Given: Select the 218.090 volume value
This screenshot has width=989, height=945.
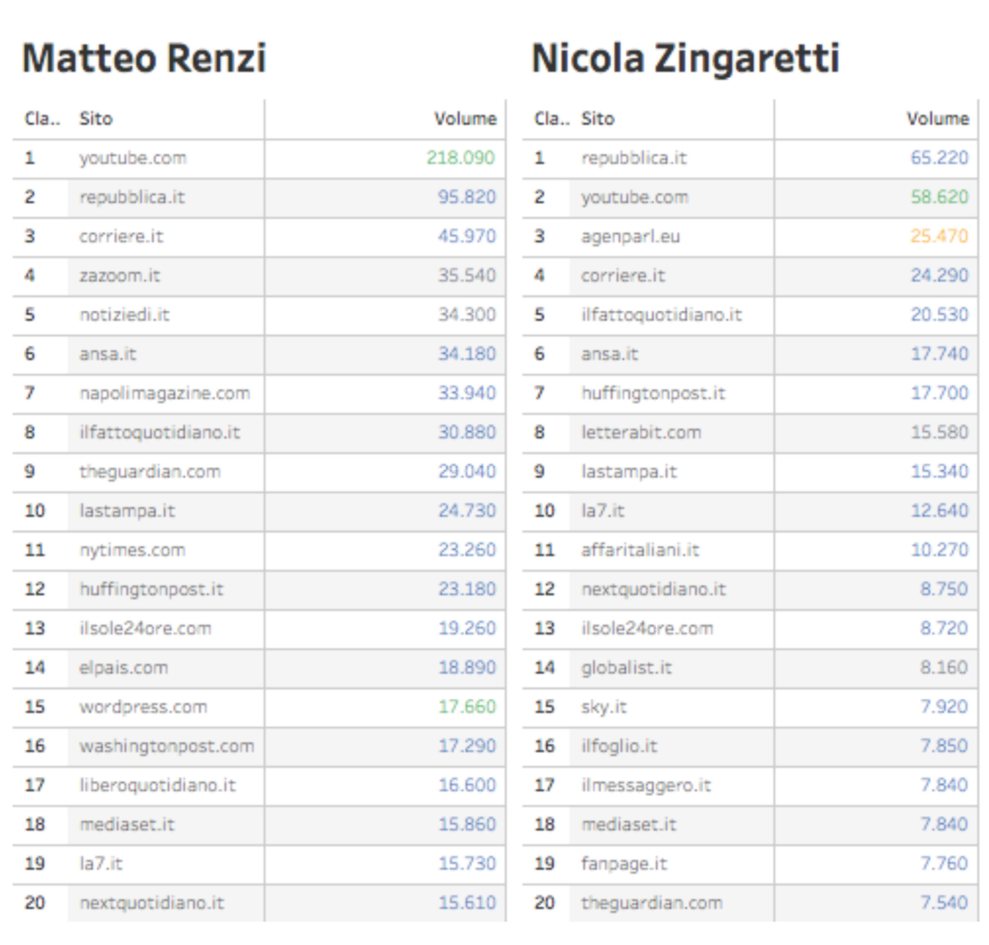Looking at the screenshot, I should (460, 158).
